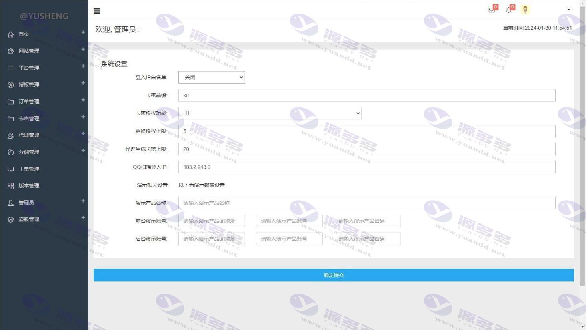The width and height of the screenshot is (586, 330).
Task: Expand 卡密管理 with its plus sign
Action: [83, 117]
